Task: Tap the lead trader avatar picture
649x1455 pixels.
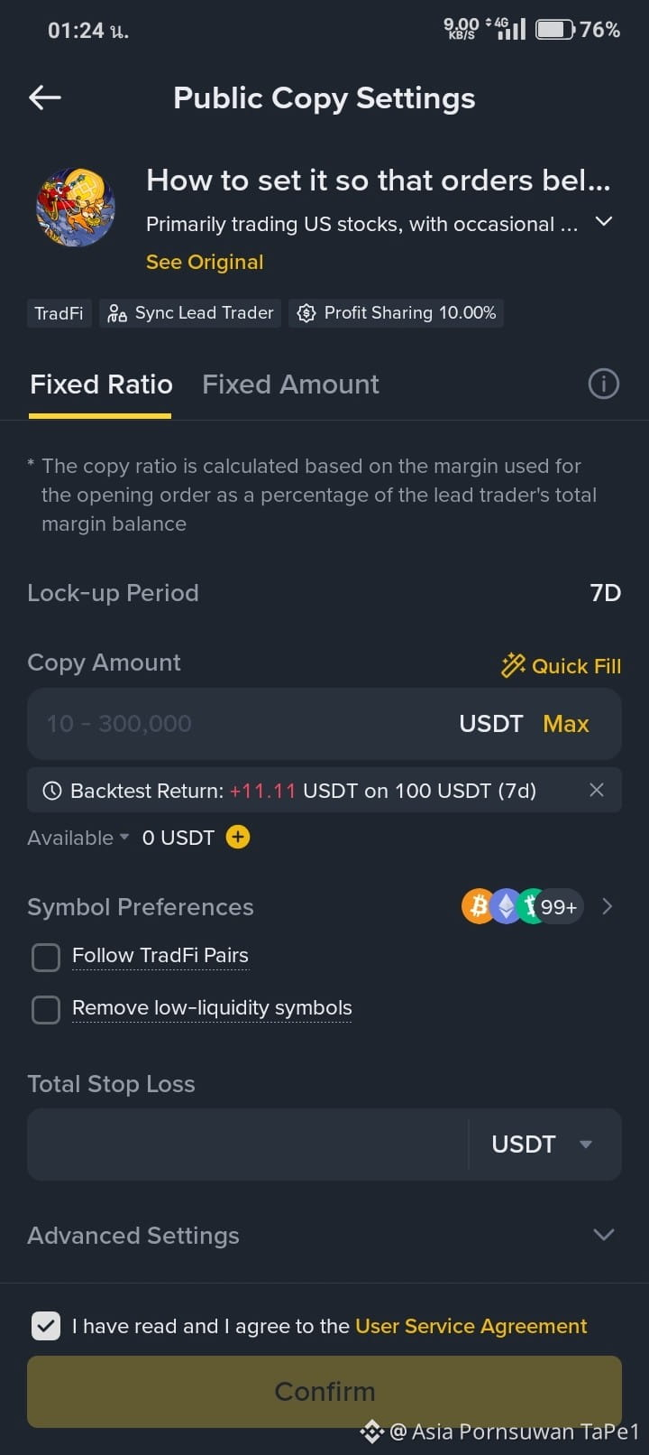Action: [x=76, y=208]
